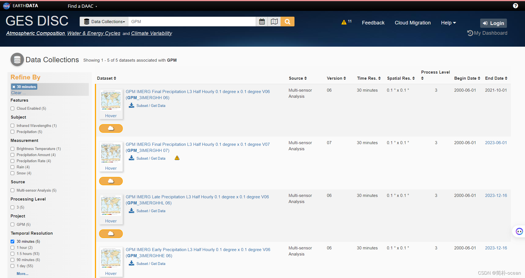525x278 pixels.
Task: Click download icon for GPM_3IMERGHH 07
Action: 131,158
